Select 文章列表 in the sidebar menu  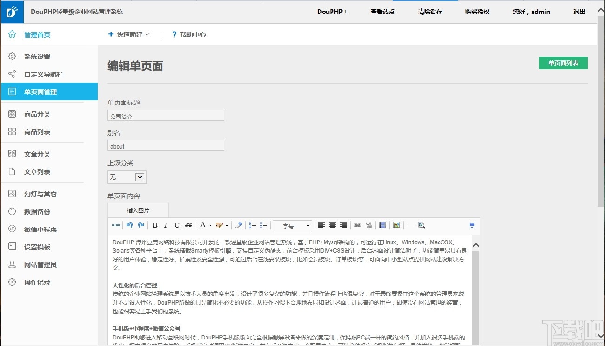click(x=37, y=171)
